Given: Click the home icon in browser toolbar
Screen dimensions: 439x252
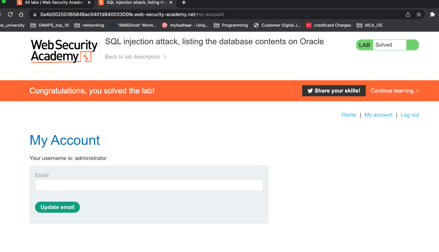Looking at the screenshot, I should tap(21, 14).
